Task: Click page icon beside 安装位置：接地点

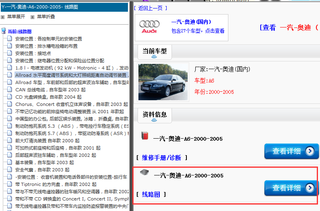Action: point(10,53)
